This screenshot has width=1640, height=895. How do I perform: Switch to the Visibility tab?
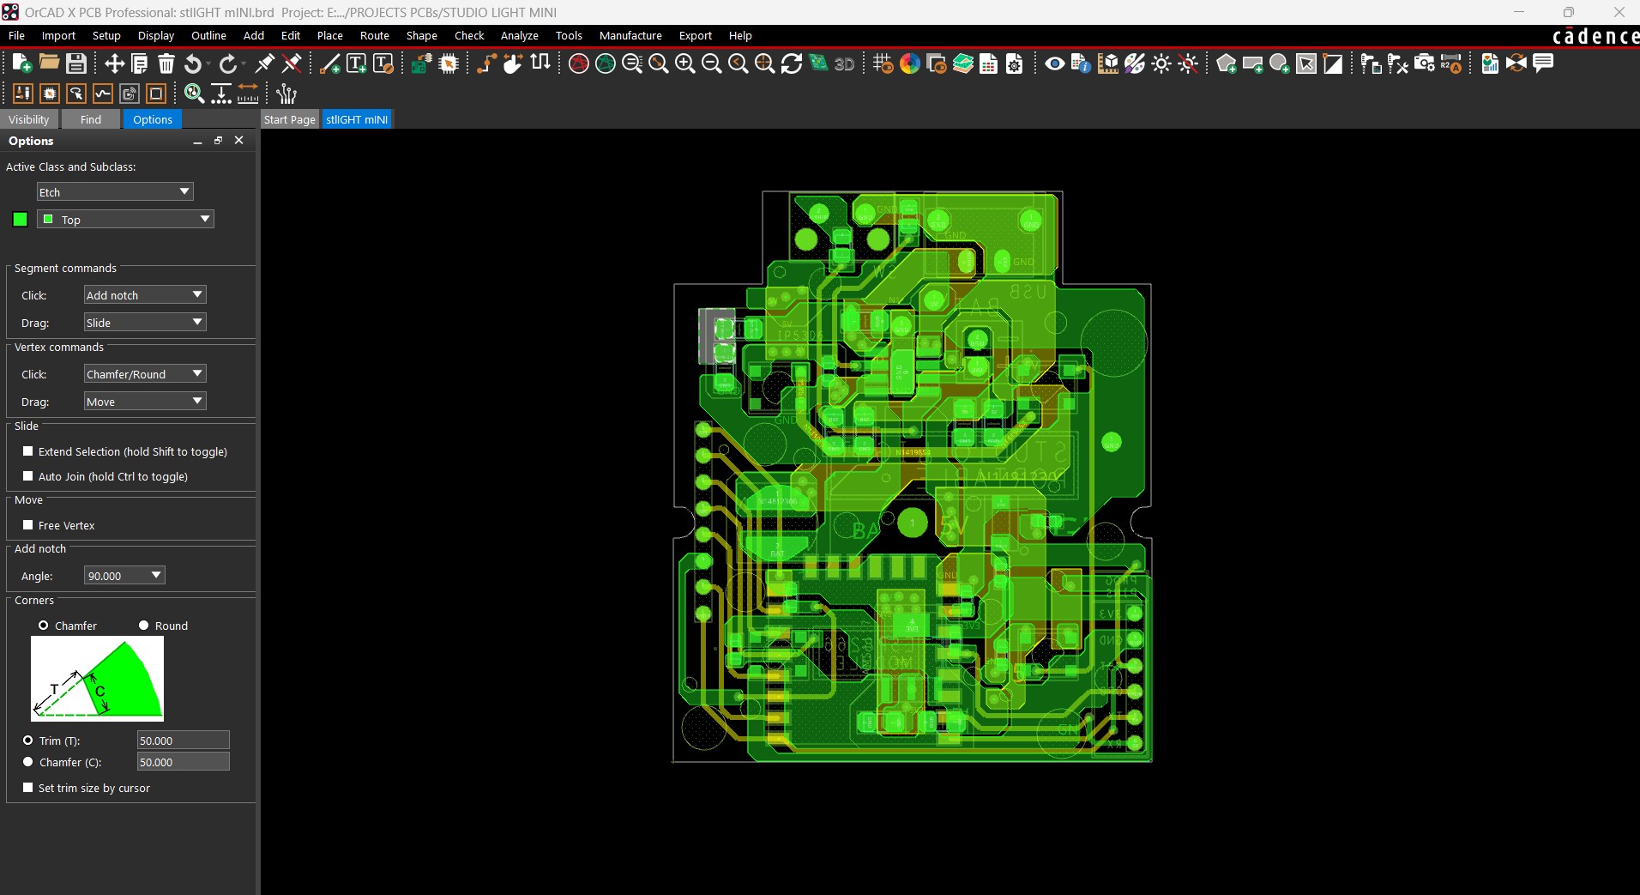click(x=29, y=119)
